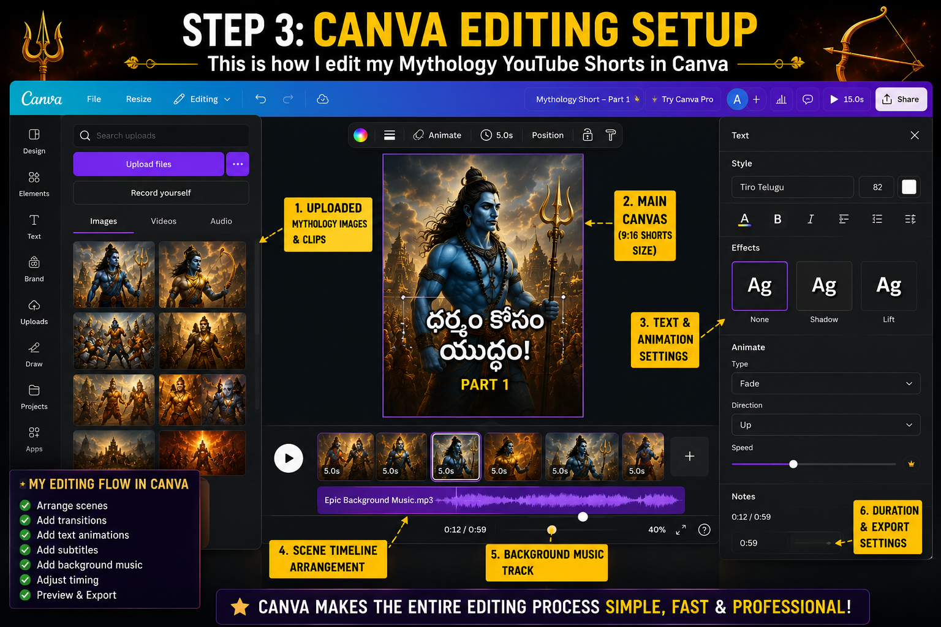
Task: Click the text alignment icon
Action: (844, 219)
